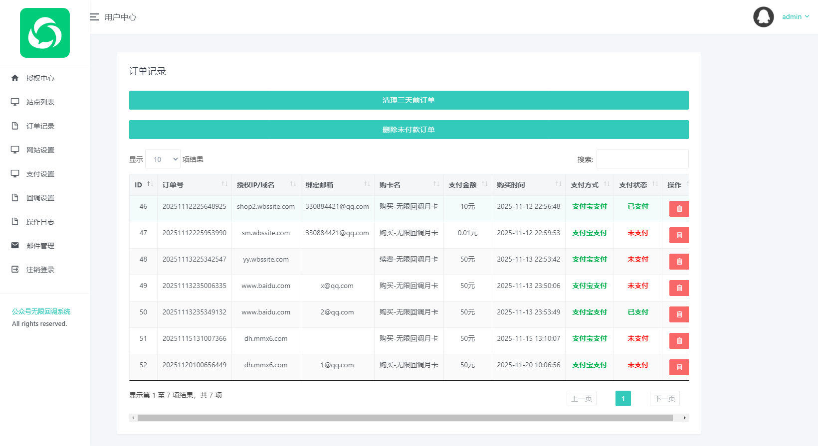Click the admin avatar picture
Viewport: 818px width, 446px height.
pyautogui.click(x=763, y=17)
